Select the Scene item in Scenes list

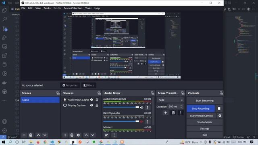[x=40, y=100]
